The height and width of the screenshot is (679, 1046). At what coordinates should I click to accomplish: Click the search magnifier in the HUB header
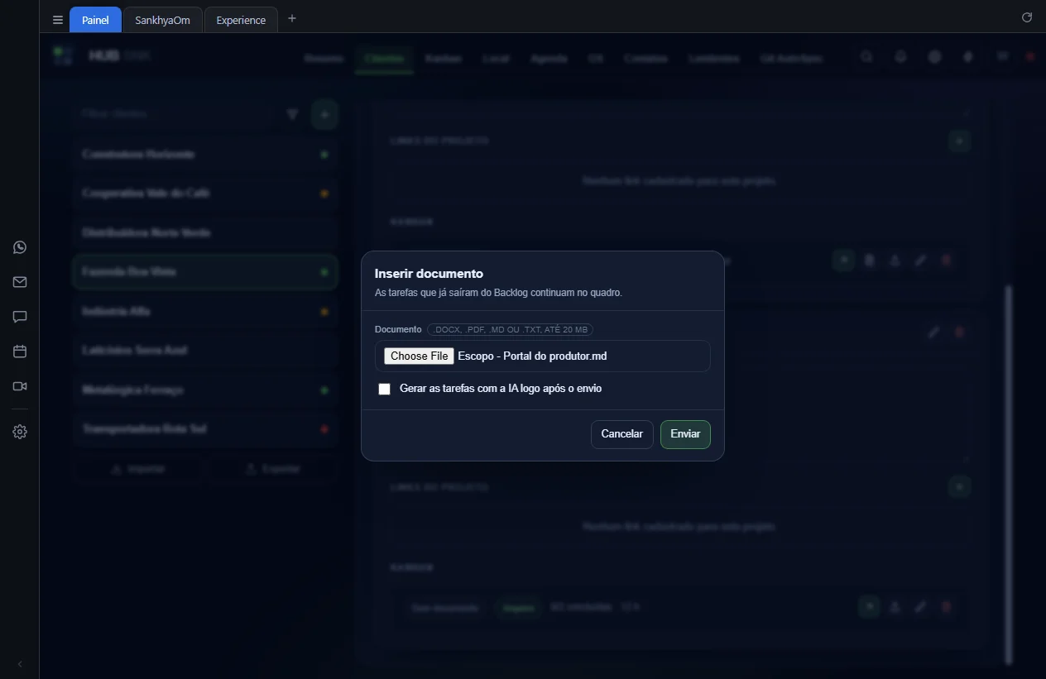[x=866, y=57]
